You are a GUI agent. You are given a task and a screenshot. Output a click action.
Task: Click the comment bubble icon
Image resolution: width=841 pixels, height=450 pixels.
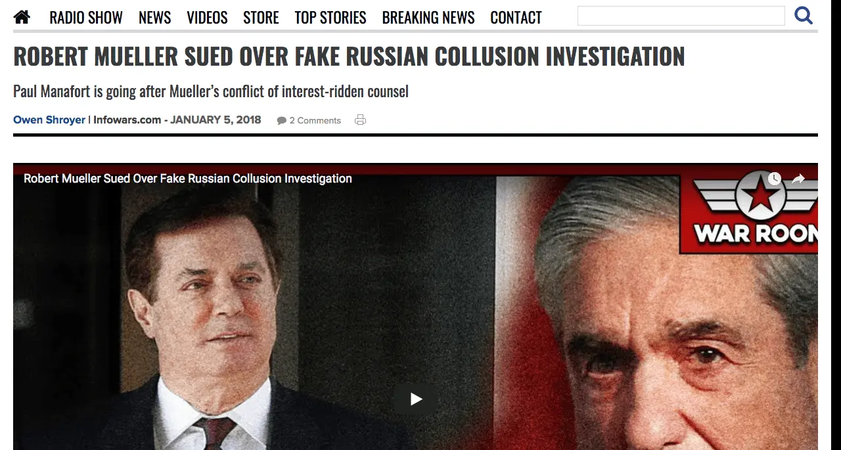coord(282,121)
